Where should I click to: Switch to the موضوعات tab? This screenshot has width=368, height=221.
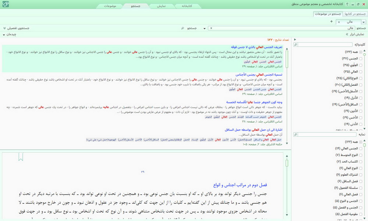(x=110, y=6)
